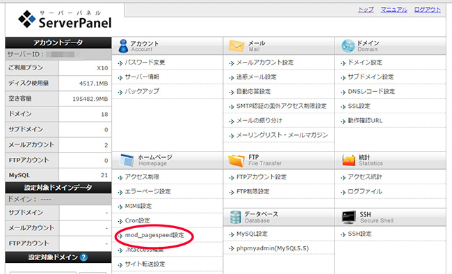This screenshot has height=274, width=452.
Task: Click the Domain globe icon
Action: point(348,46)
